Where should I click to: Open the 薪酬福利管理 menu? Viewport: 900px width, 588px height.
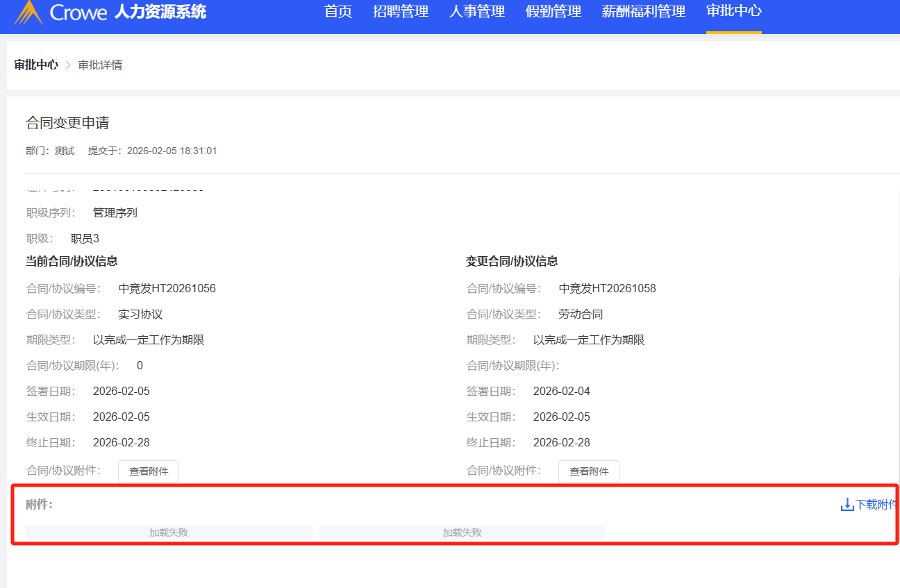[x=644, y=11]
